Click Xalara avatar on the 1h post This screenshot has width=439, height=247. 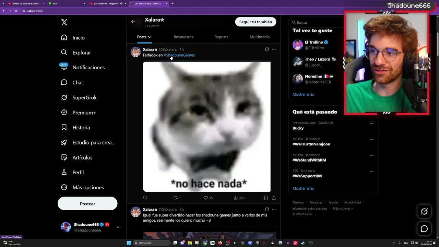[136, 52]
